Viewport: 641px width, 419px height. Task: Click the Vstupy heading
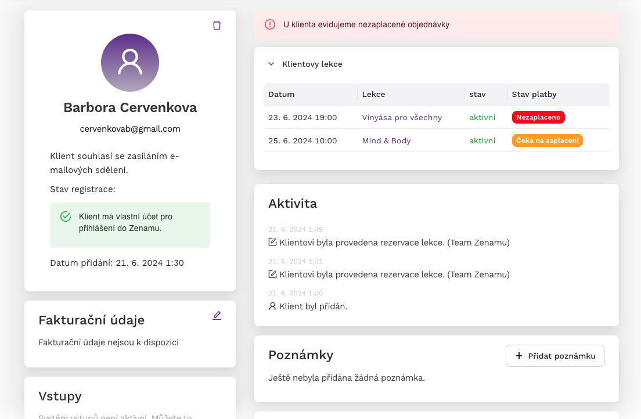point(60,396)
